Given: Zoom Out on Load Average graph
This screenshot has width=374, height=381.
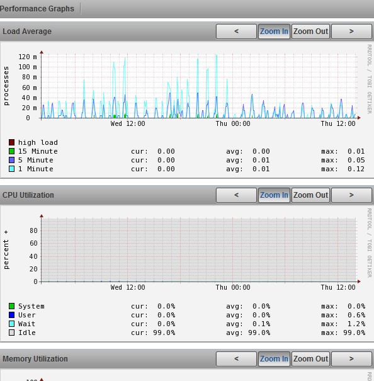Looking at the screenshot, I should [310, 31].
